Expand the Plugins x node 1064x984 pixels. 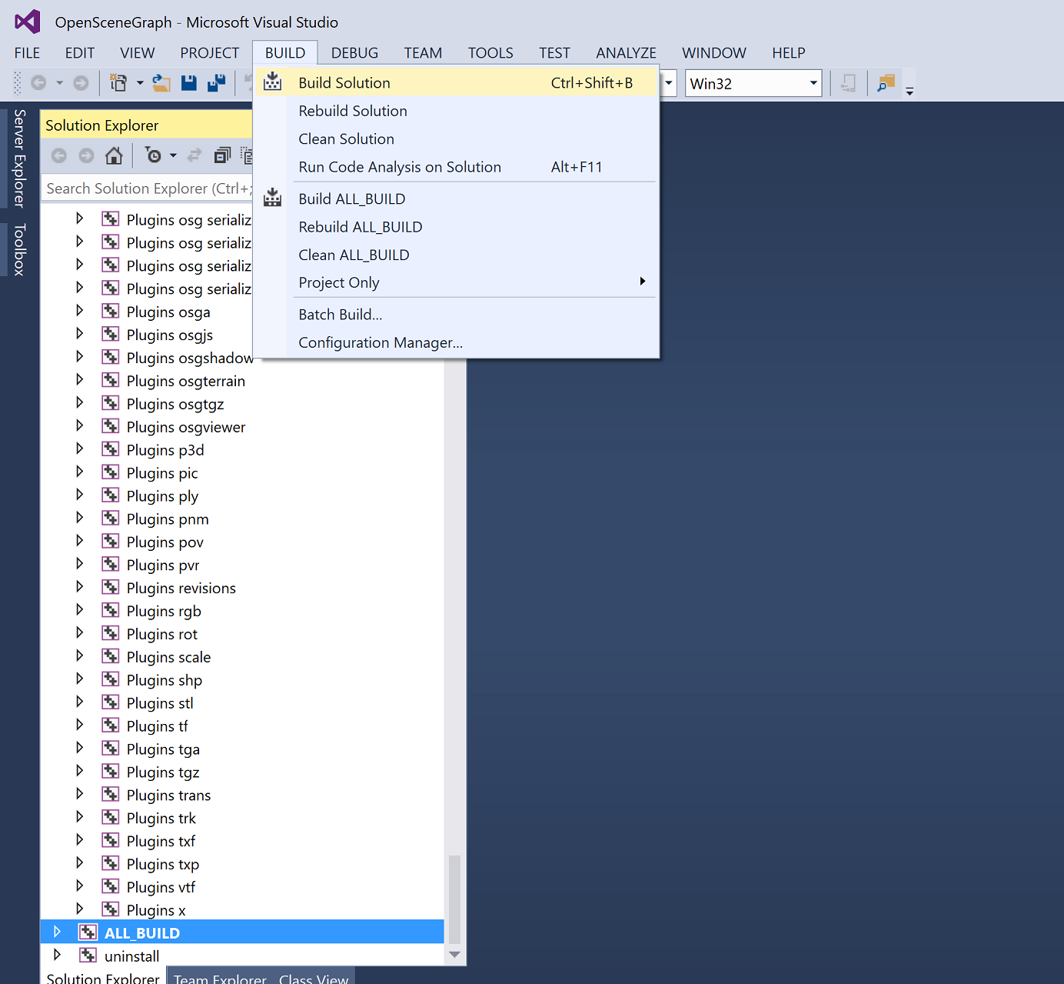79,909
